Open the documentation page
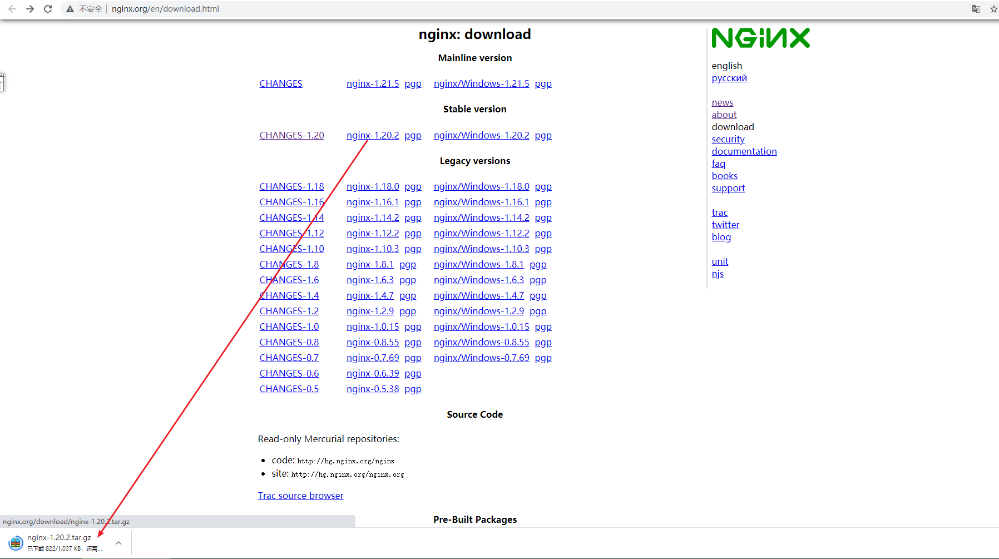The image size is (999, 559). click(744, 151)
